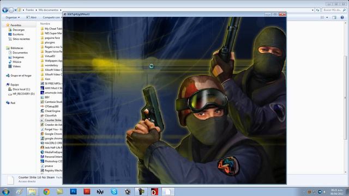Open the red D app in taskbar
The image size is (349, 196).
point(154,192)
